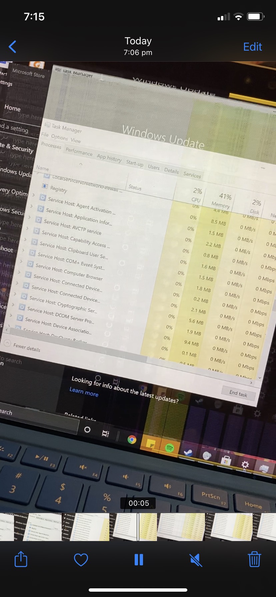This screenshot has height=597, width=276.
Task: Switch to Performance tab in Task Manager
Action: click(79, 152)
